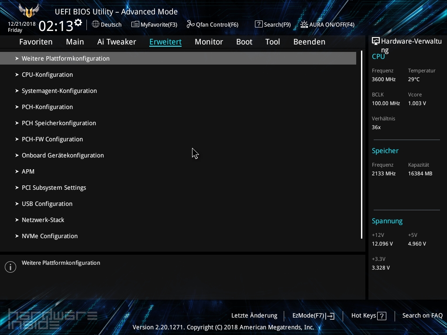Click the Hardware-Verwaltung monitor icon
Image resolution: width=447 pixels, height=335 pixels.
coord(376,41)
